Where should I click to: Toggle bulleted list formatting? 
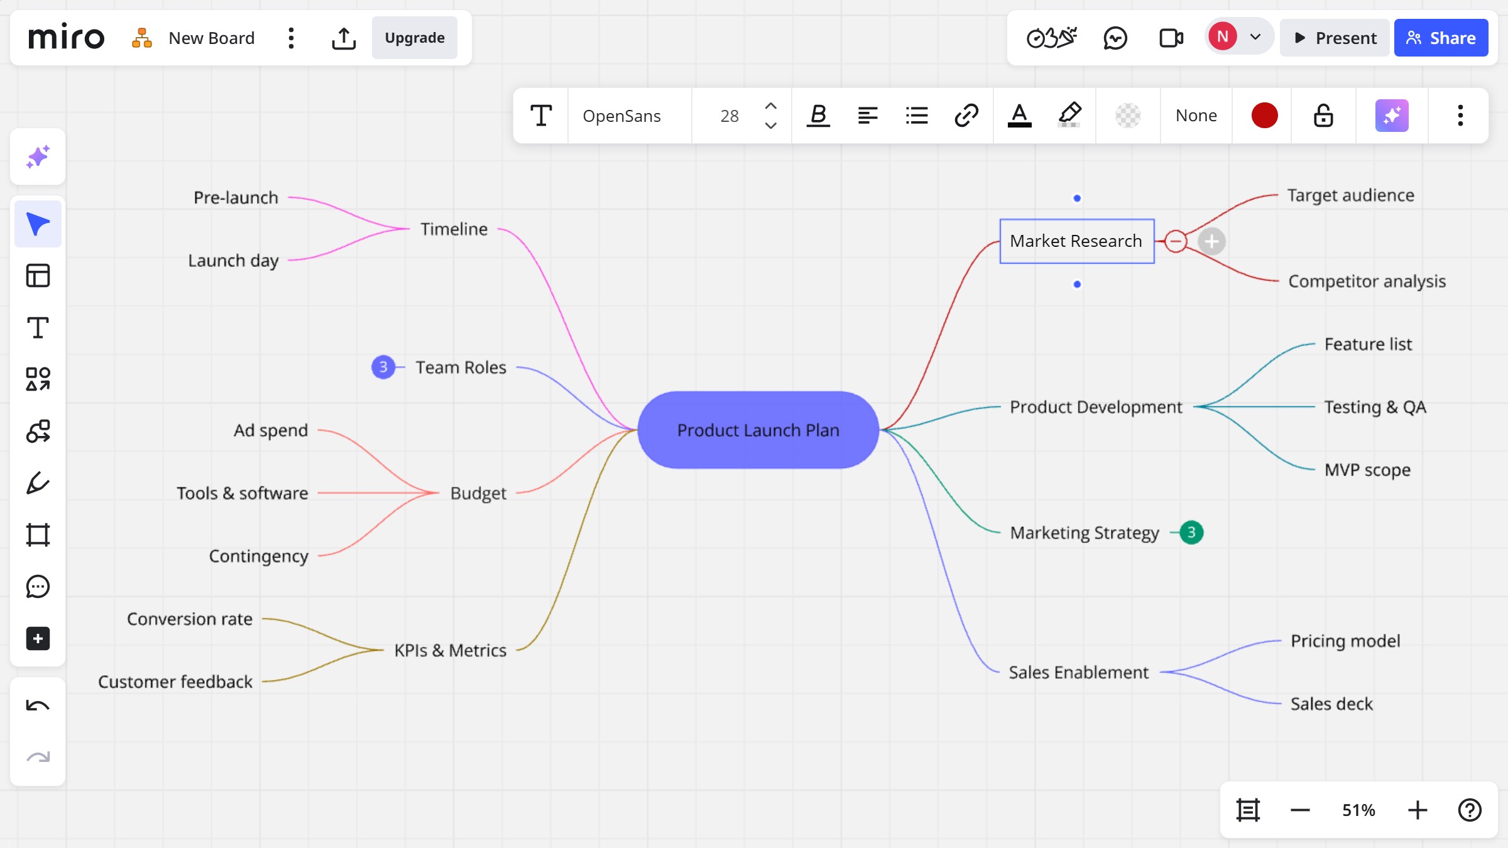click(917, 116)
